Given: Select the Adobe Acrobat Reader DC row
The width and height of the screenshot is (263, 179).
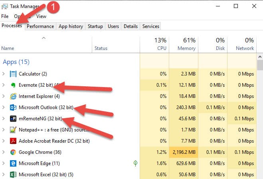Looking at the screenshot, I should (128, 141).
